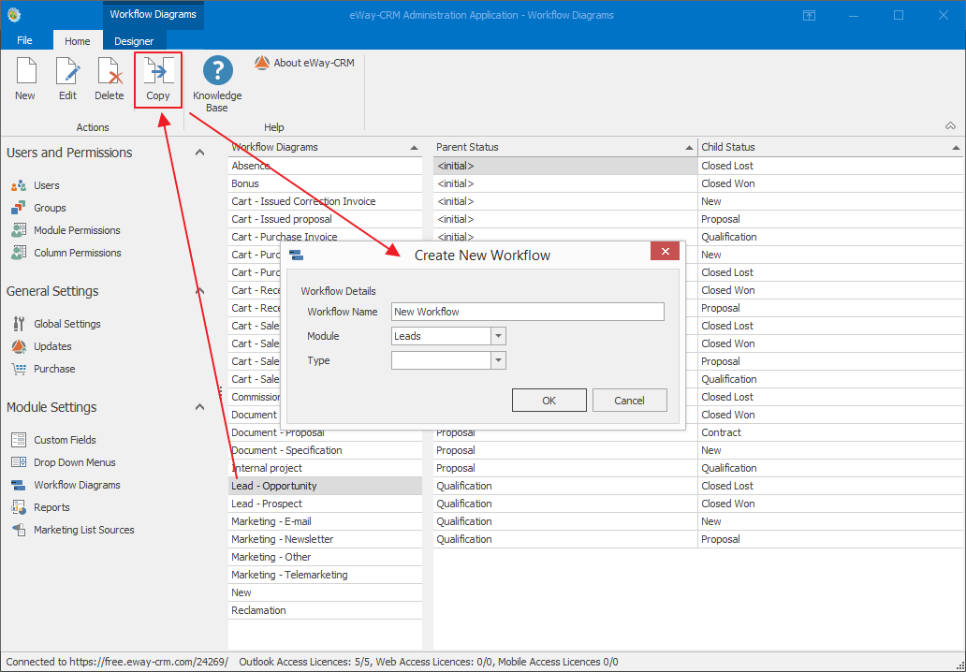
Task: Select the Workflow Diagrams contextual tab
Action: (x=154, y=15)
